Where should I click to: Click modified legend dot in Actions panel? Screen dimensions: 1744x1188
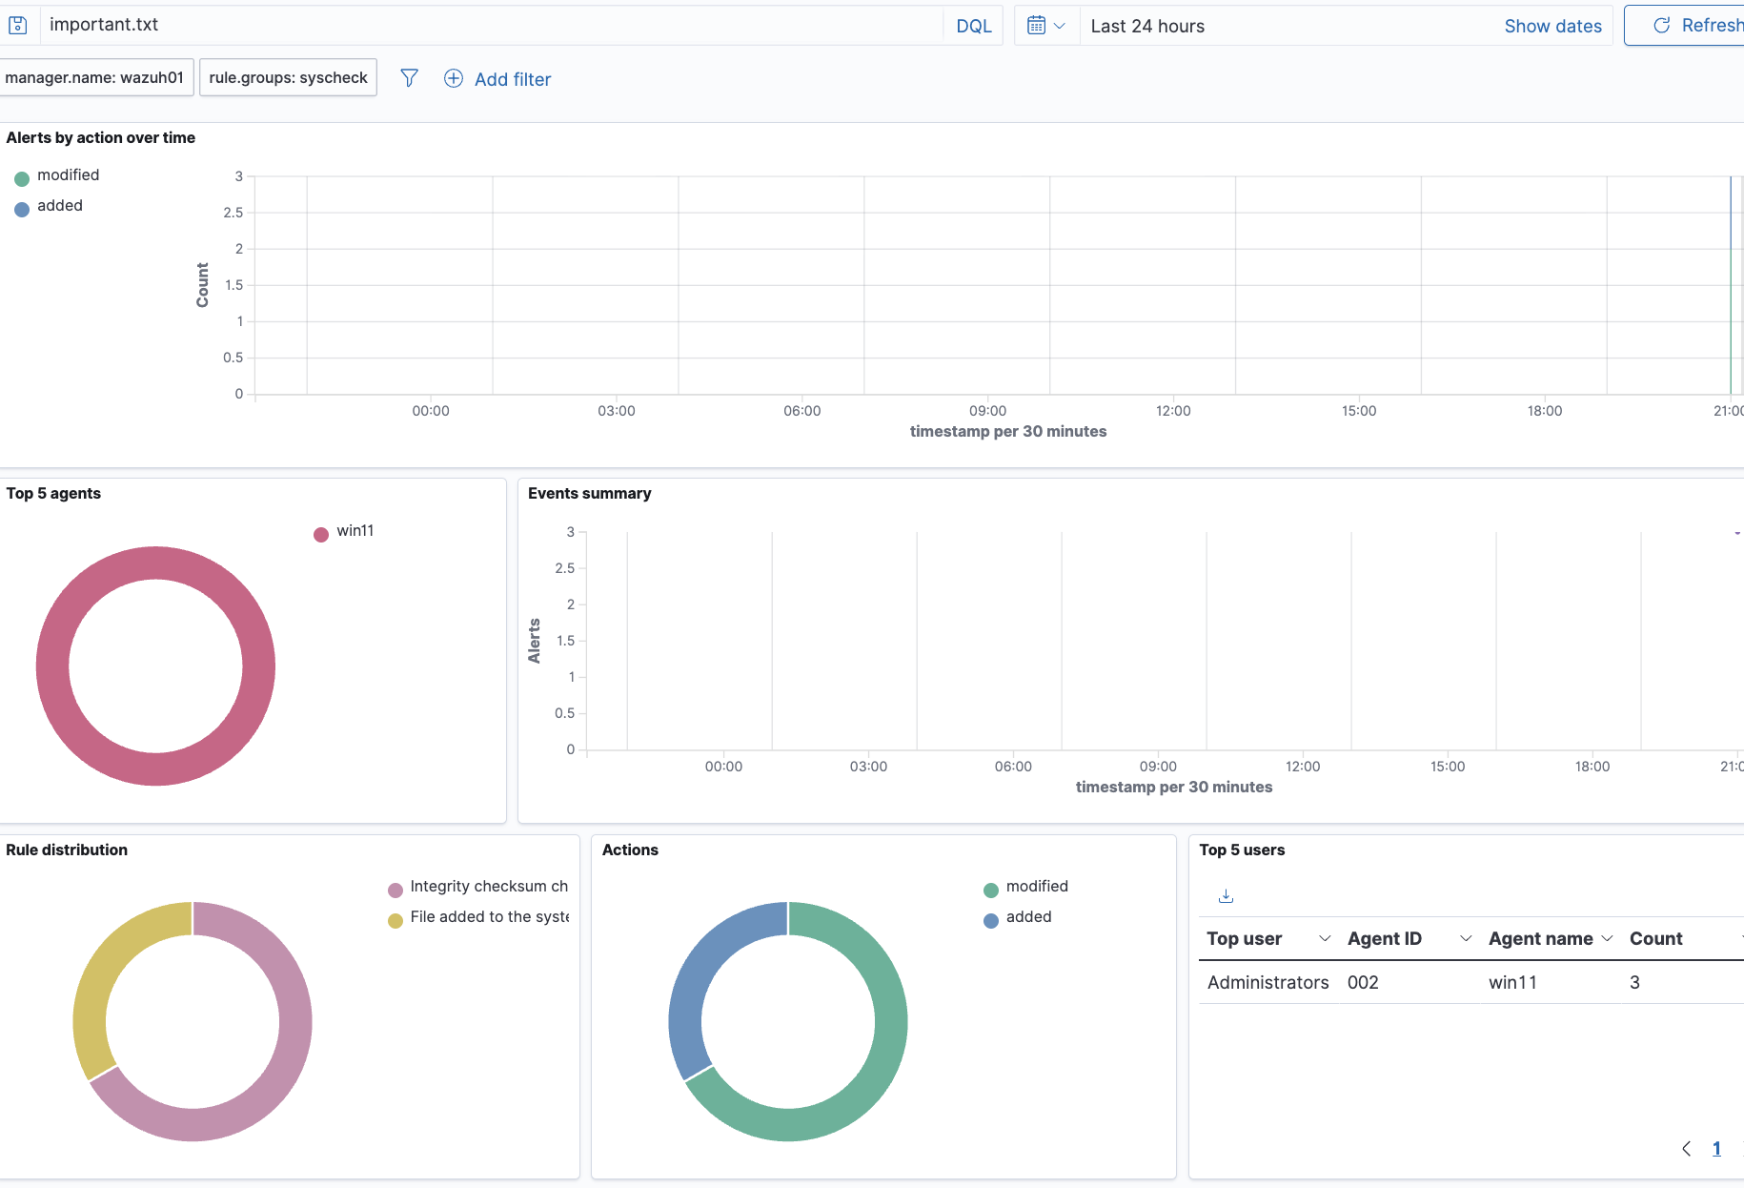click(x=991, y=890)
